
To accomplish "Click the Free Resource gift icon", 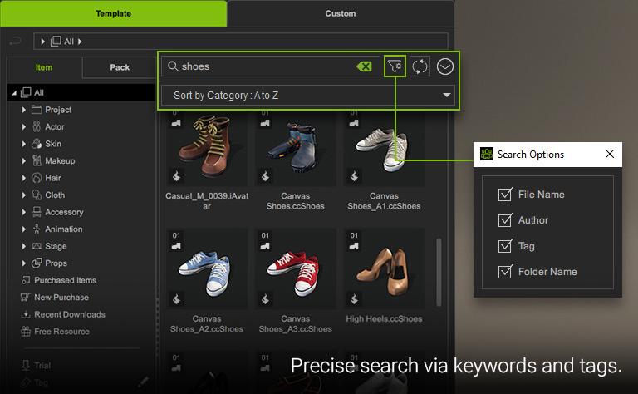I will (x=26, y=332).
